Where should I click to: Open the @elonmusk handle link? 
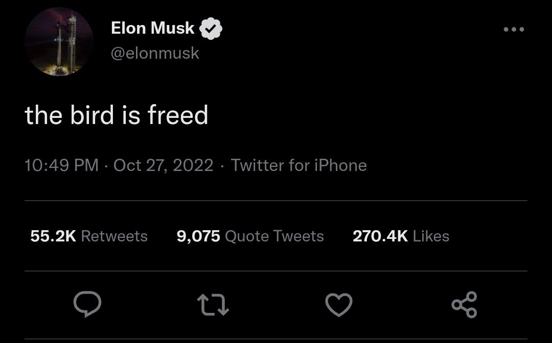pyautogui.click(x=155, y=53)
